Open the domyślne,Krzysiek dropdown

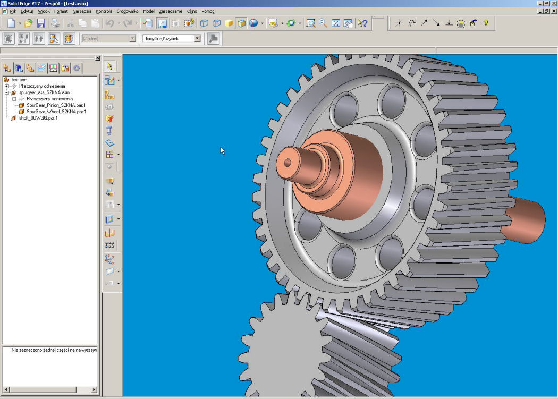(x=197, y=38)
